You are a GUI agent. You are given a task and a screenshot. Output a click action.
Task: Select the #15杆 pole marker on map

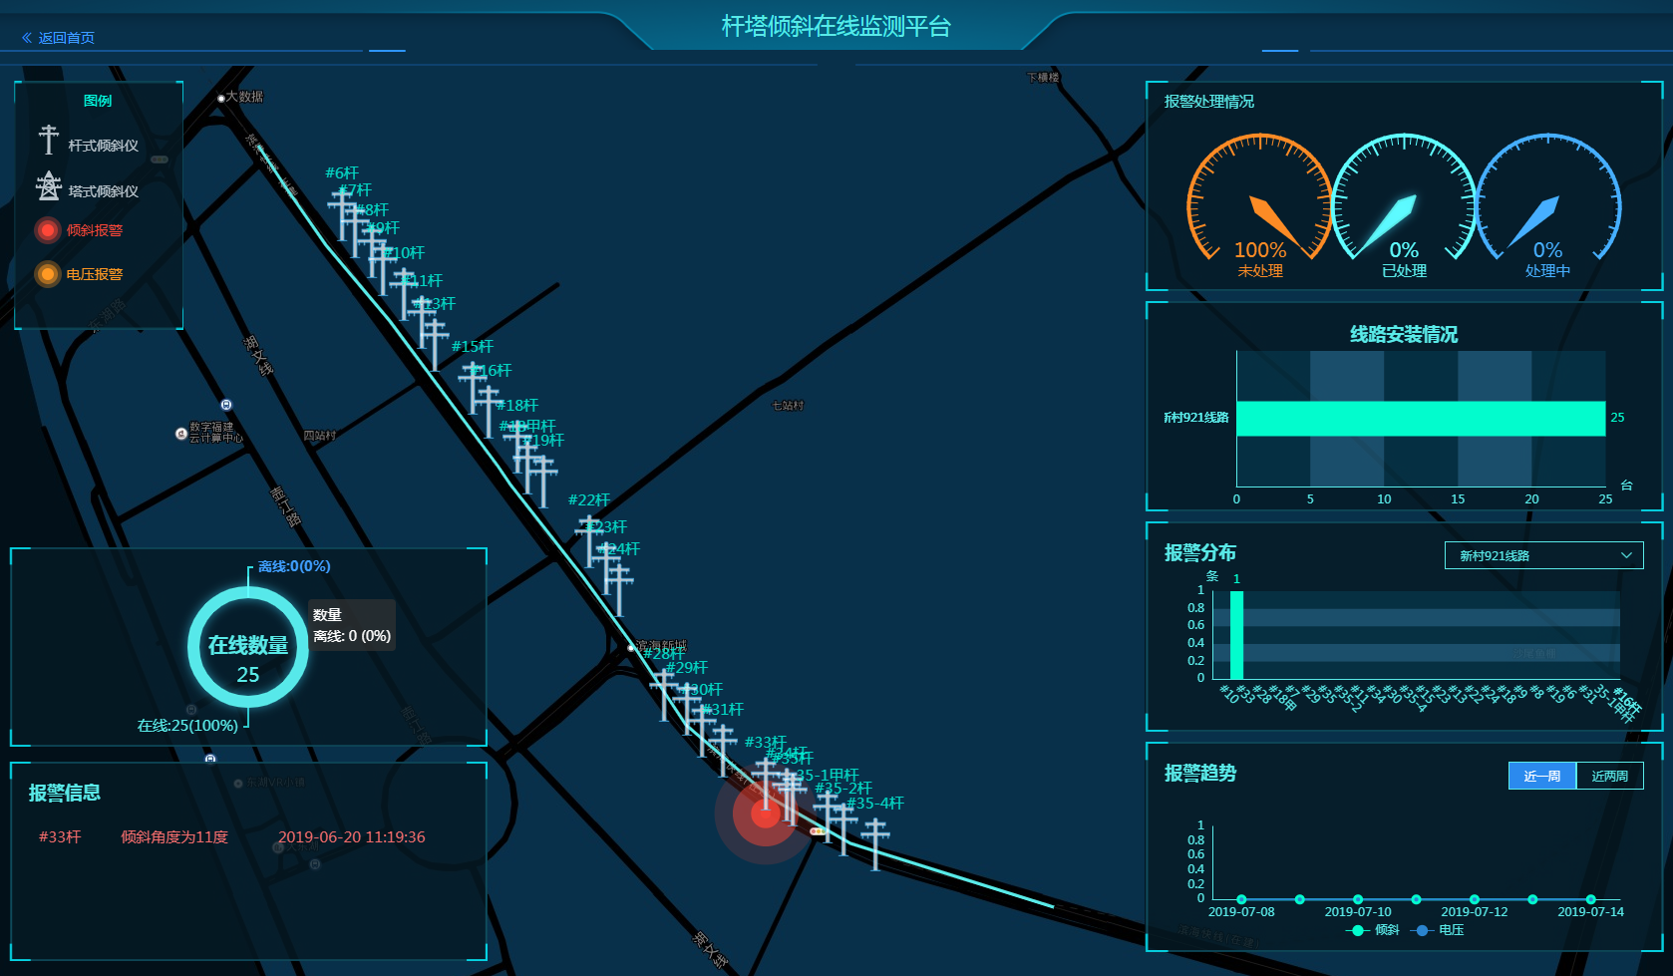(x=473, y=387)
